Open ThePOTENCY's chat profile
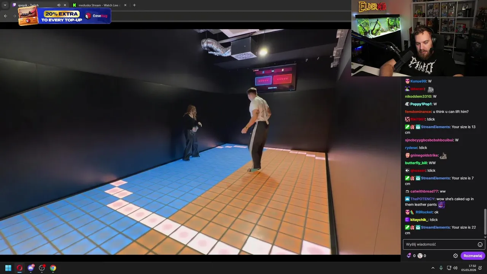The image size is (487, 274). pyautogui.click(x=422, y=199)
